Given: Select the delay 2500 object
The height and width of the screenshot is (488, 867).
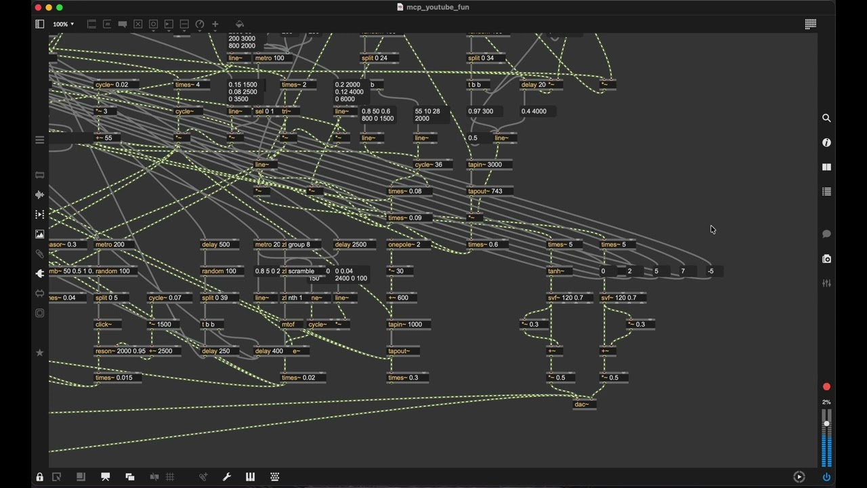Looking at the screenshot, I should pyautogui.click(x=355, y=245).
